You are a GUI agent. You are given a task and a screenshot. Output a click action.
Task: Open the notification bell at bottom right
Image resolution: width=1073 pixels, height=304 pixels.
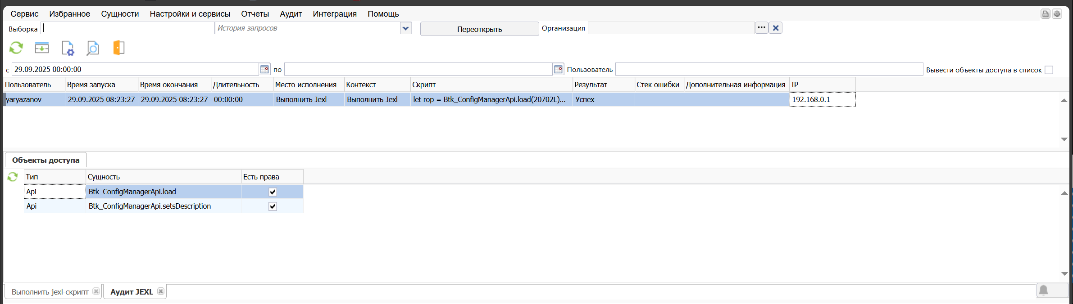pyautogui.click(x=1043, y=291)
